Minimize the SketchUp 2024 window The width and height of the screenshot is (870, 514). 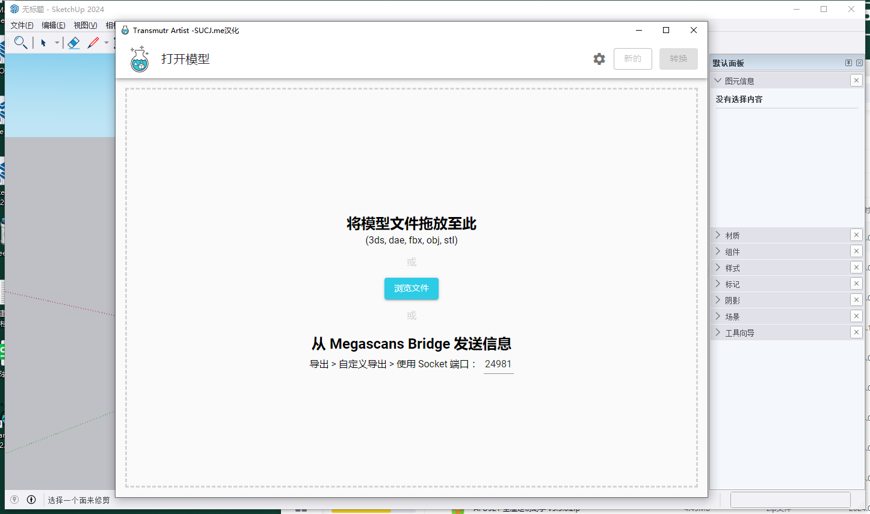[x=797, y=9]
